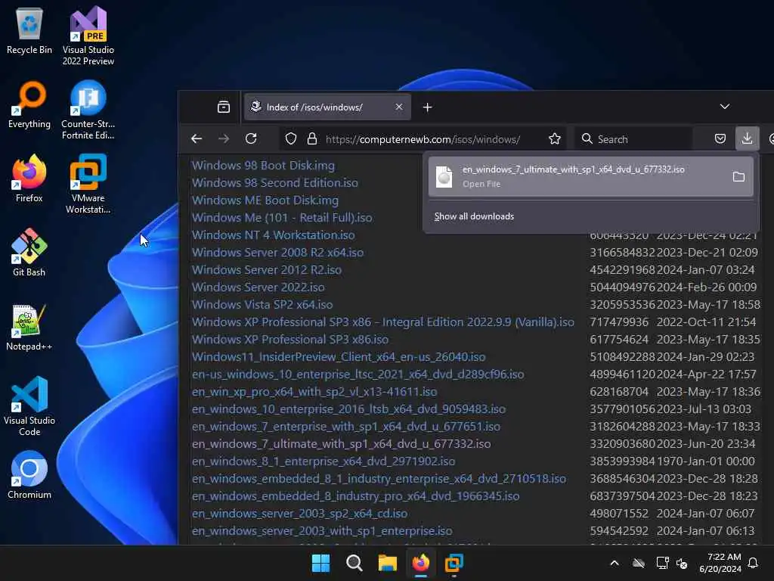Show hidden system tray icons
The image size is (774, 581).
[615, 563]
